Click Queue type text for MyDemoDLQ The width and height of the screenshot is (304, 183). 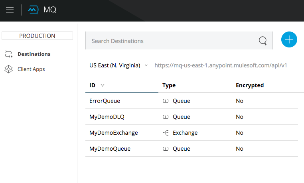click(x=182, y=117)
